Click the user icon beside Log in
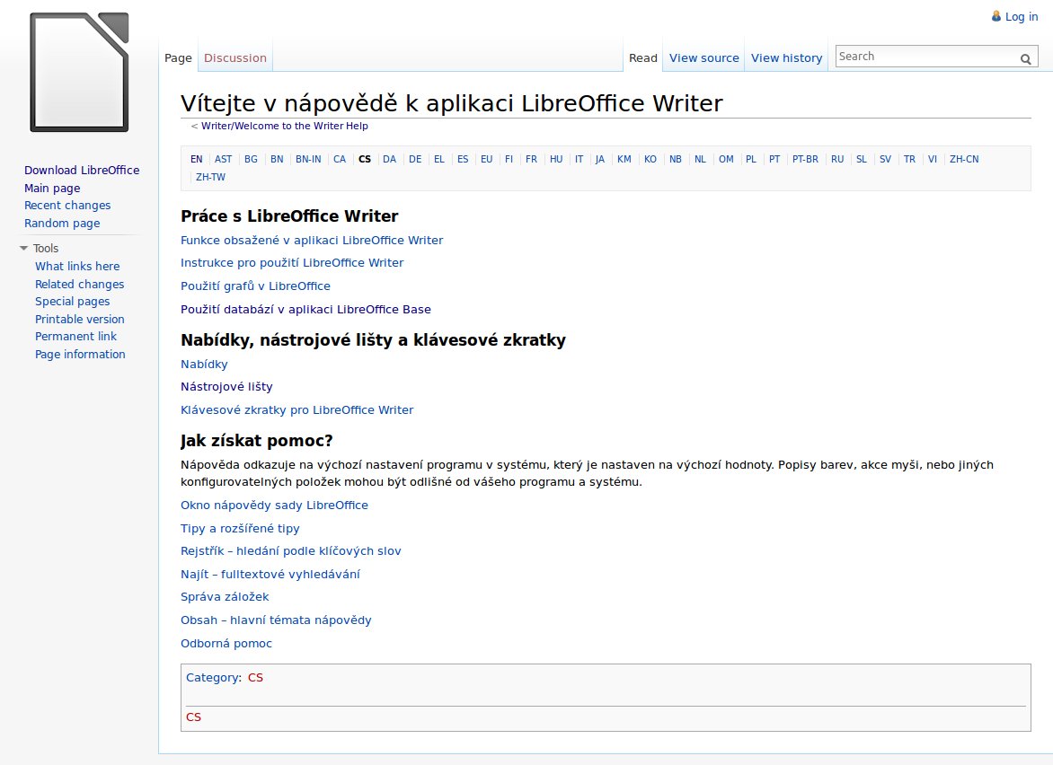Viewport: 1053px width, 765px height. pos(995,16)
